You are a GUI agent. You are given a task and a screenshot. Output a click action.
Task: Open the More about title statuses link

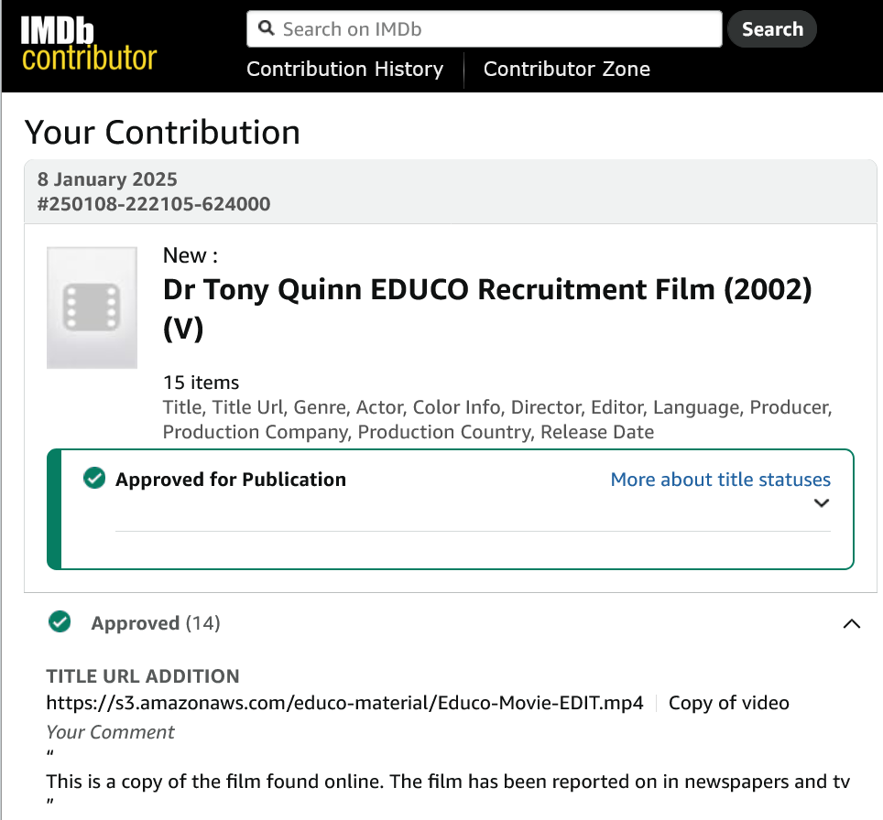coord(720,480)
